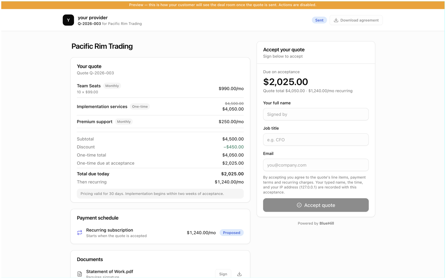Viewport: 446px width, 279px height.
Task: Click the BlueHill link in the footer
Action: point(327,224)
